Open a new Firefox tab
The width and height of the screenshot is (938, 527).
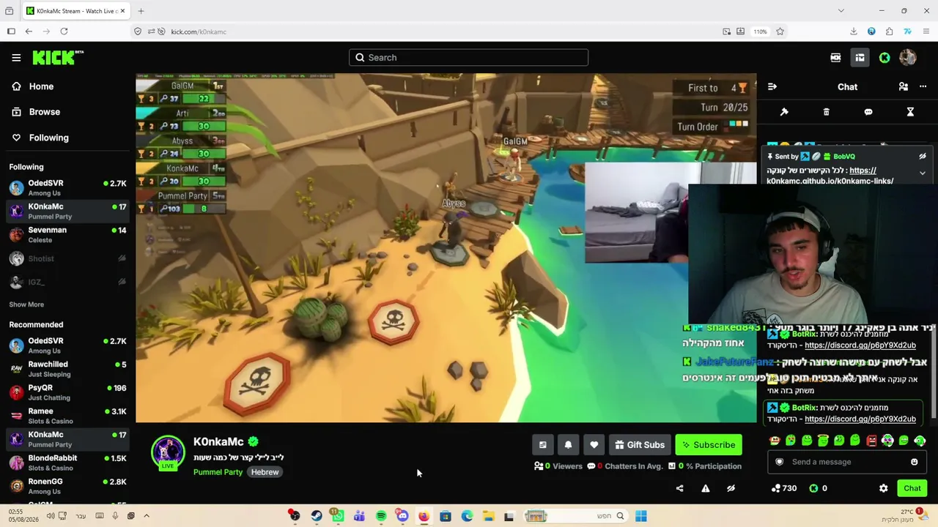point(141,11)
